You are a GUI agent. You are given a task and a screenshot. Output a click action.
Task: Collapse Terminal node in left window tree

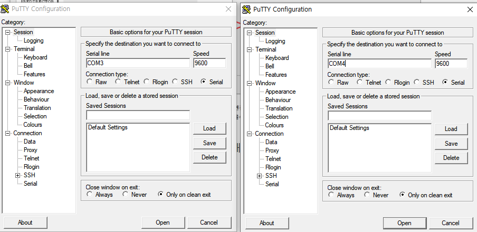click(x=7, y=49)
